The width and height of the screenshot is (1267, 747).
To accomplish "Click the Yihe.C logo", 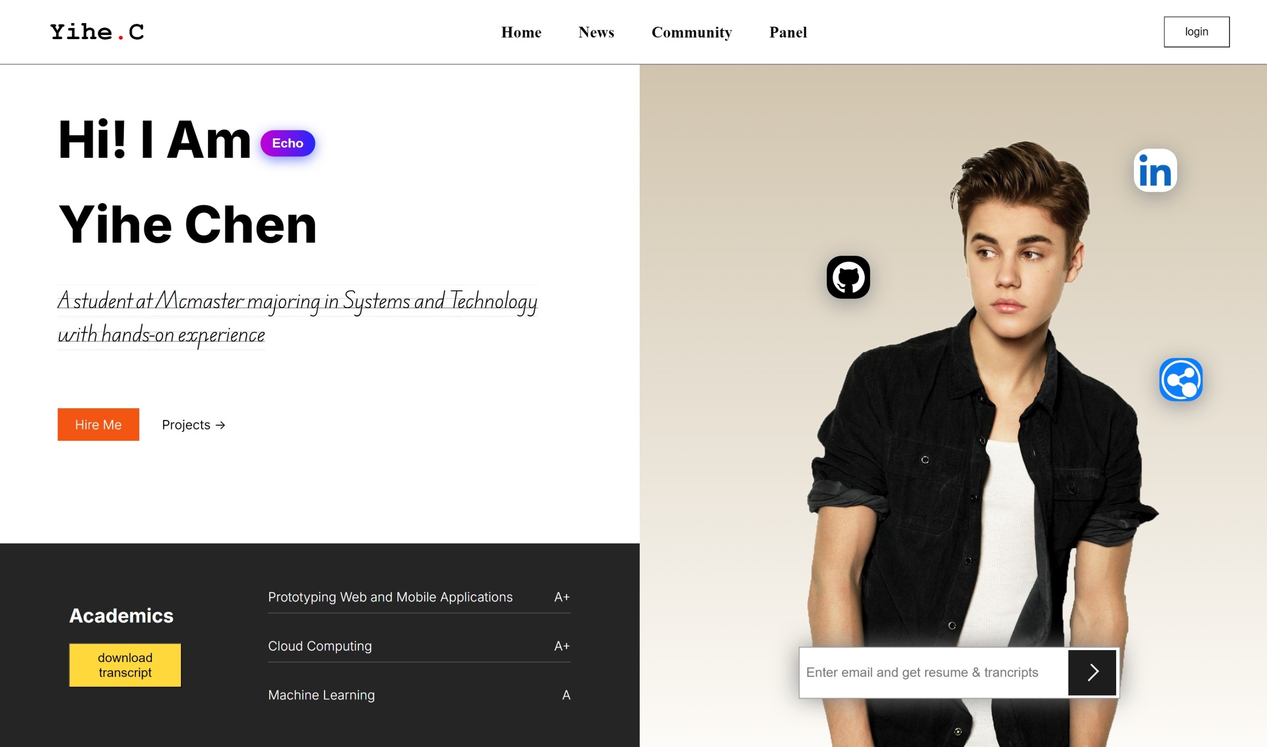I will pyautogui.click(x=97, y=32).
